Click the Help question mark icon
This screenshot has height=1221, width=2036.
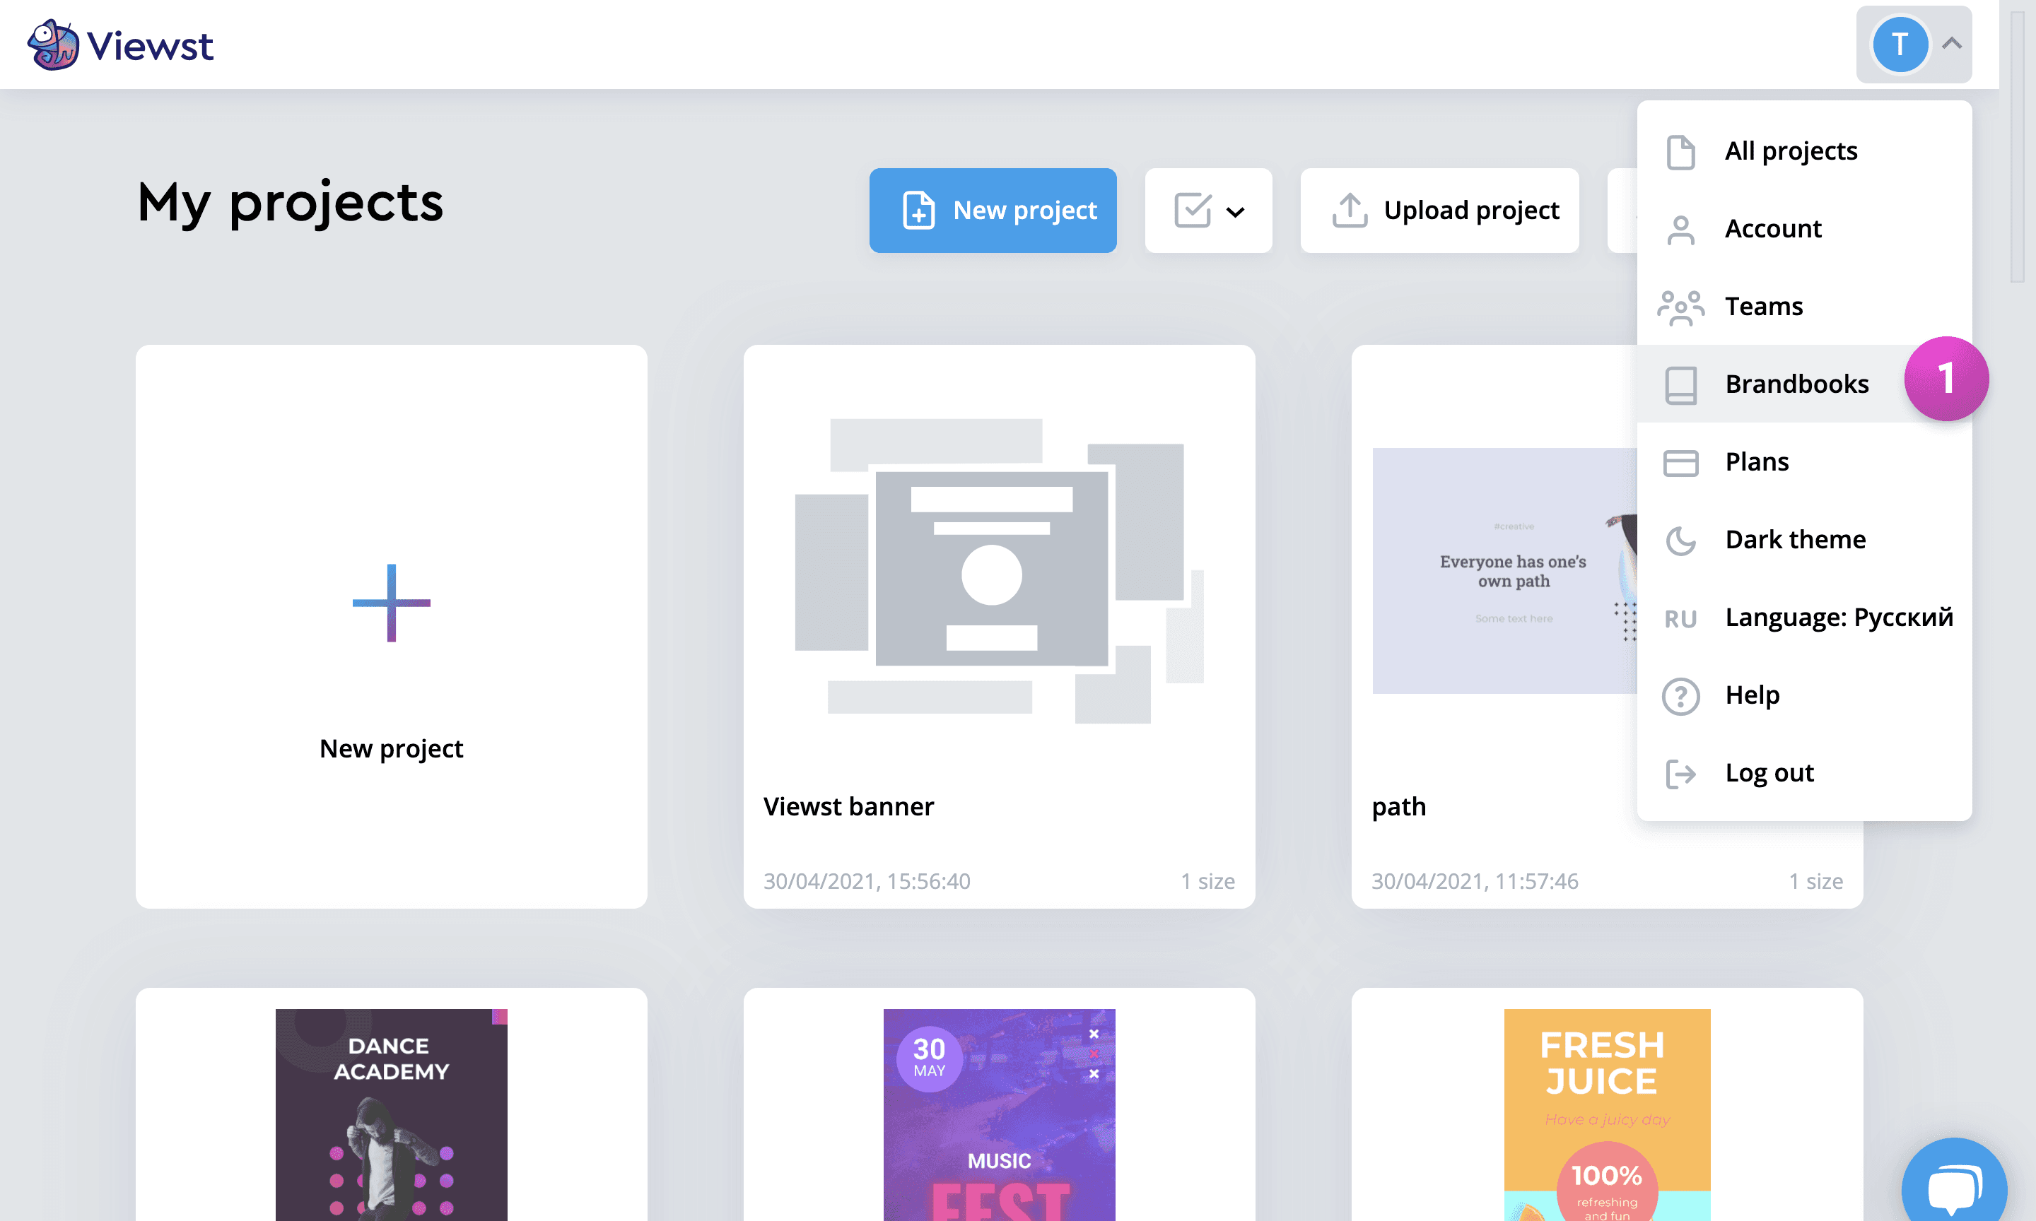pos(1680,695)
